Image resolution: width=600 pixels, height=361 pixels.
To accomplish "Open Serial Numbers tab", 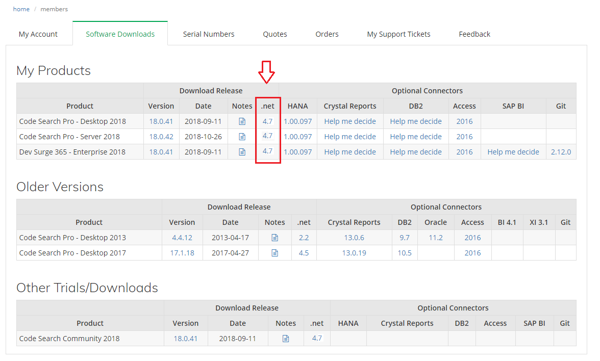I will [x=209, y=34].
